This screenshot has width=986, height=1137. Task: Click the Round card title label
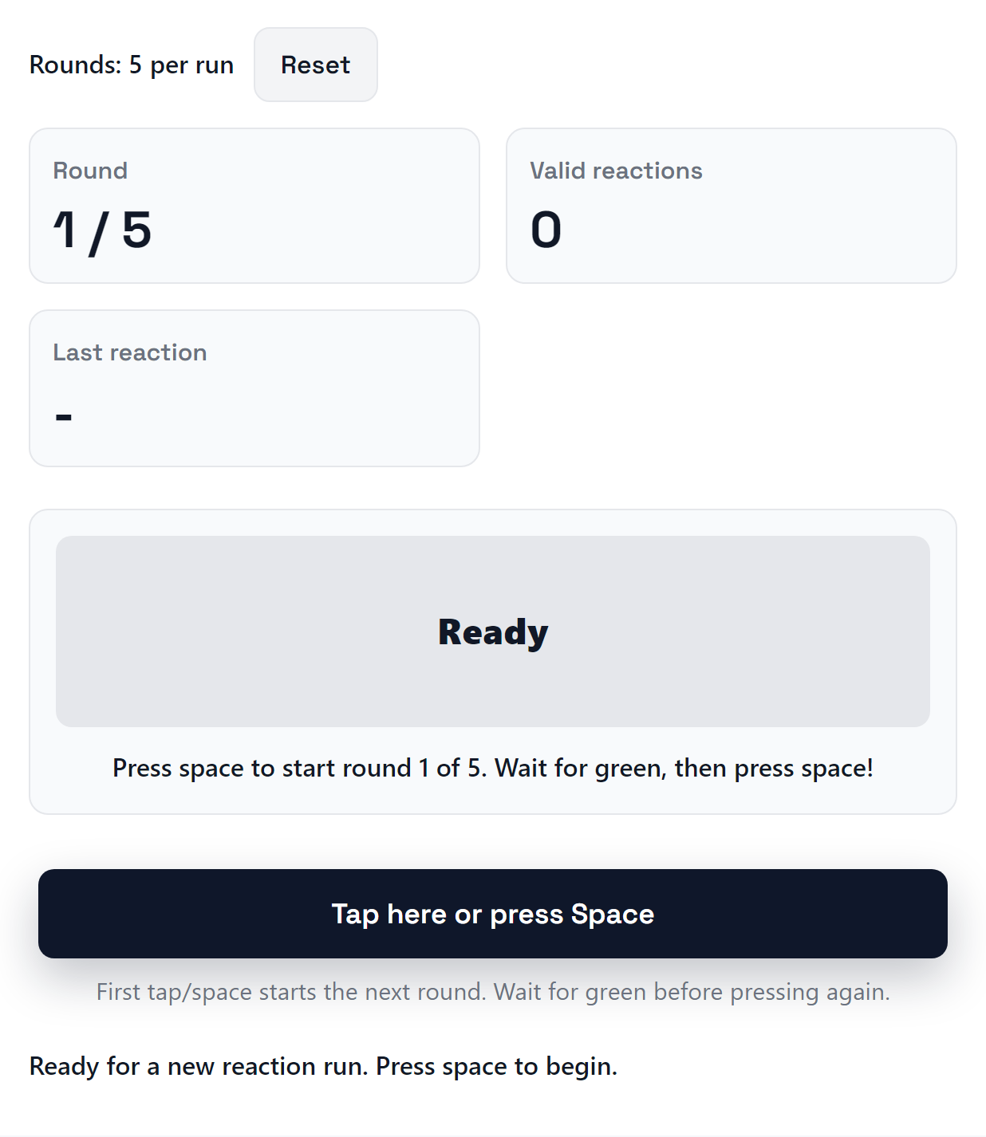coord(90,170)
